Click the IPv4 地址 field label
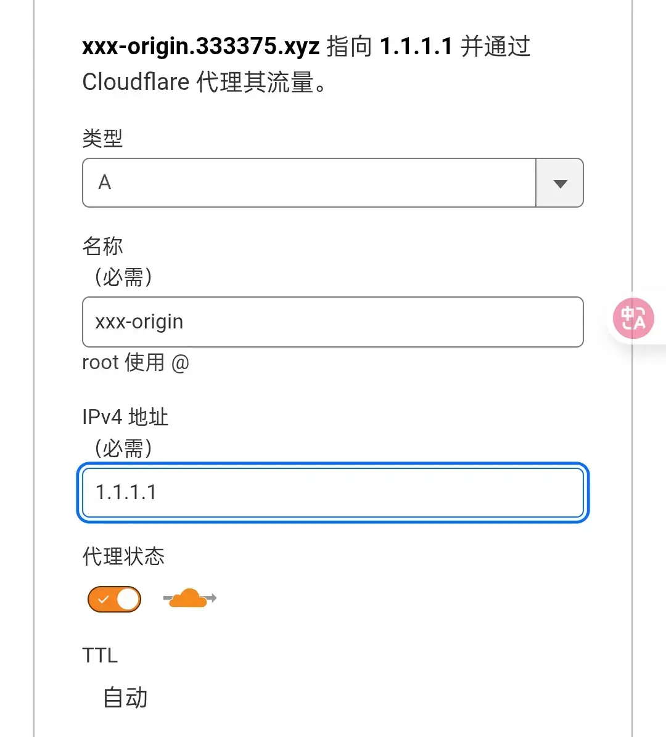This screenshot has height=737, width=666. [125, 417]
